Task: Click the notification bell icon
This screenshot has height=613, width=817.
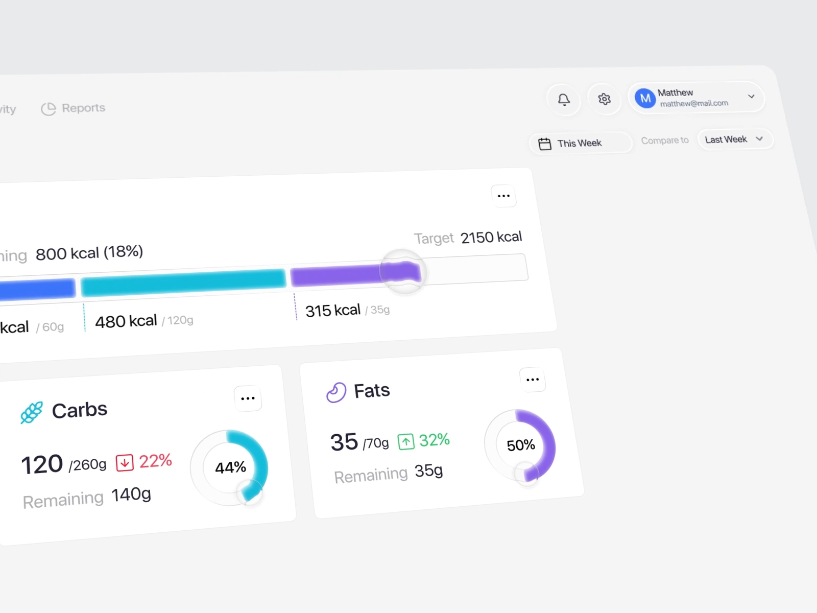Action: click(564, 99)
